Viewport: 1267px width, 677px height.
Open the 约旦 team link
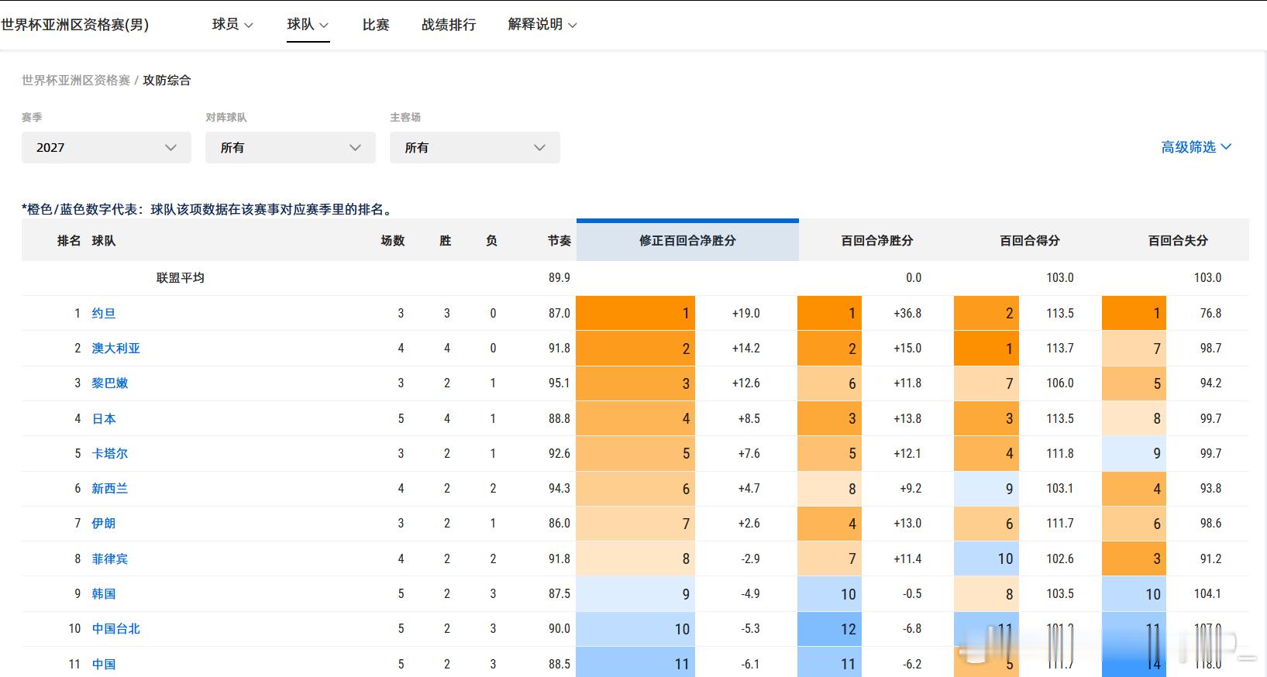pyautogui.click(x=104, y=313)
